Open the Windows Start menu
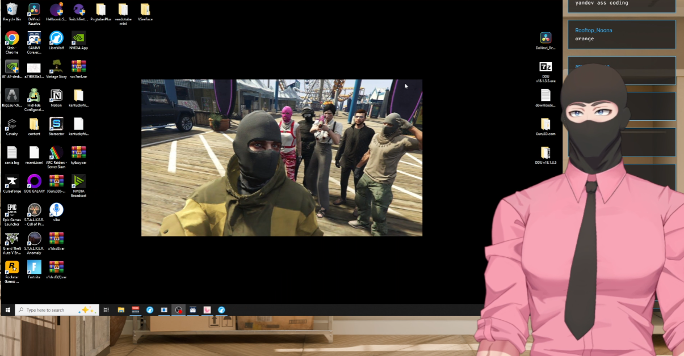Image resolution: width=684 pixels, height=356 pixels. [8, 310]
